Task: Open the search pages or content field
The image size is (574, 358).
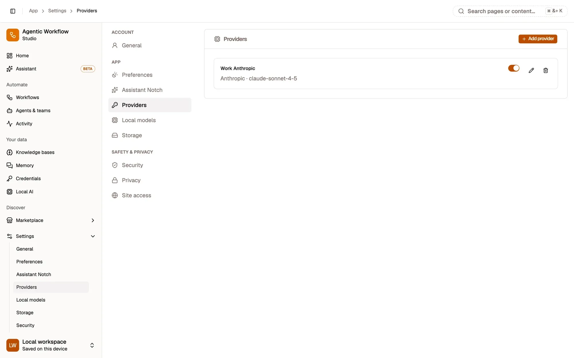Action: [510, 11]
